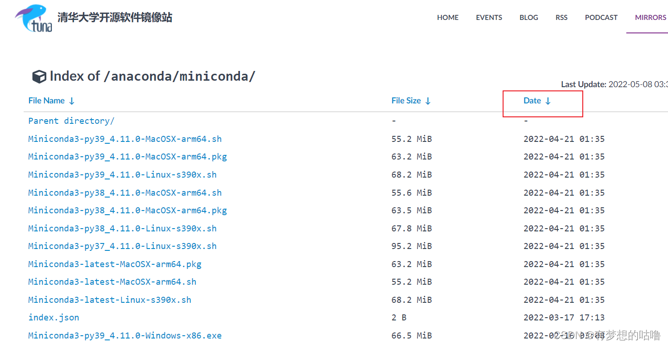Click the File Name column header
Viewport: 668px width, 345px height.
[47, 101]
